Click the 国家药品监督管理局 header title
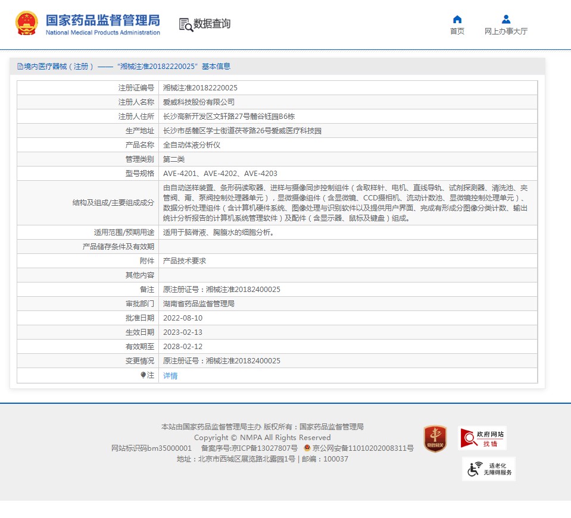Viewport: 571px width, 518px height. click(102, 20)
